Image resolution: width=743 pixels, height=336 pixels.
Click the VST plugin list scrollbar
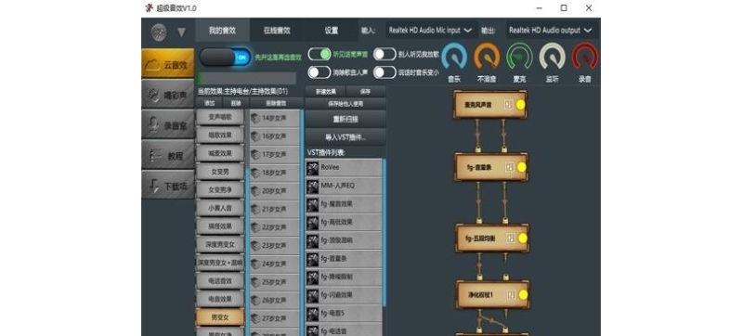pos(385,232)
